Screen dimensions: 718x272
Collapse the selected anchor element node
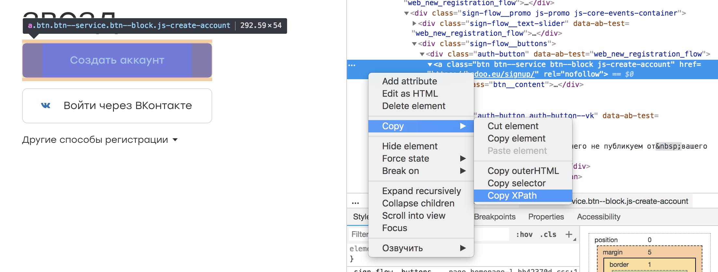coord(430,65)
